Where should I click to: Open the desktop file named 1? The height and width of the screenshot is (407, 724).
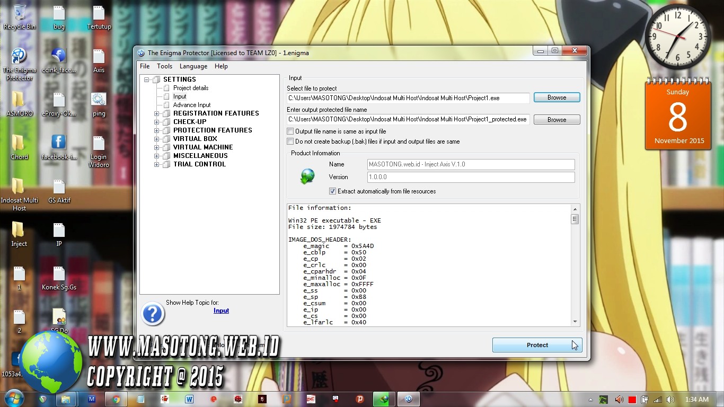pyautogui.click(x=19, y=277)
